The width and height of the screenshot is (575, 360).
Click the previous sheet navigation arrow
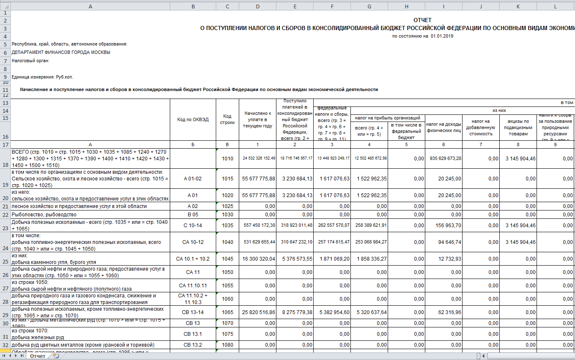point(10,356)
